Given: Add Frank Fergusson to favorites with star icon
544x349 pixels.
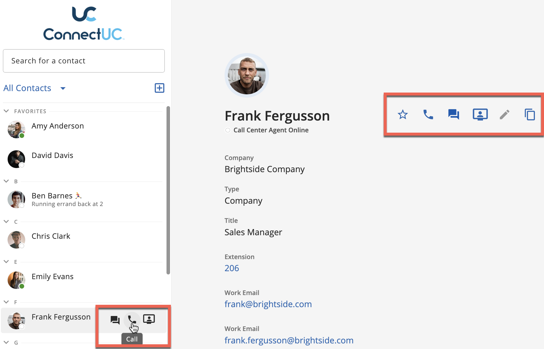Looking at the screenshot, I should click(x=403, y=114).
